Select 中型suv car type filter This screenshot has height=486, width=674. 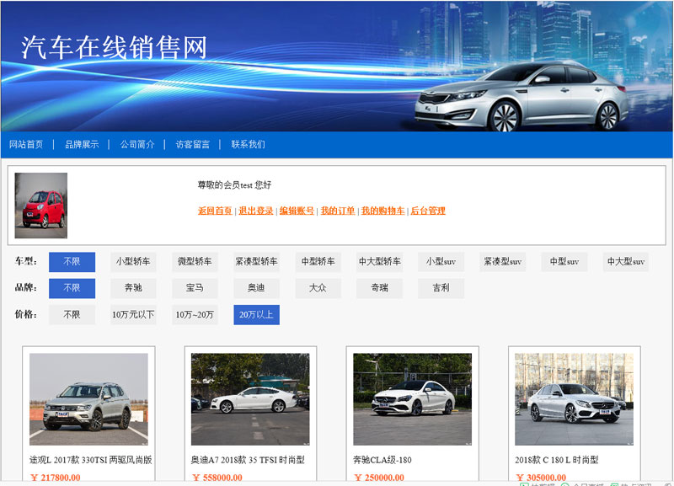point(564,262)
